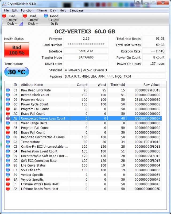Image resolution: width=171 pixels, height=214 pixels.
Task: Click the Power On Hours 137 hours value
Action: pyautogui.click(x=154, y=64)
